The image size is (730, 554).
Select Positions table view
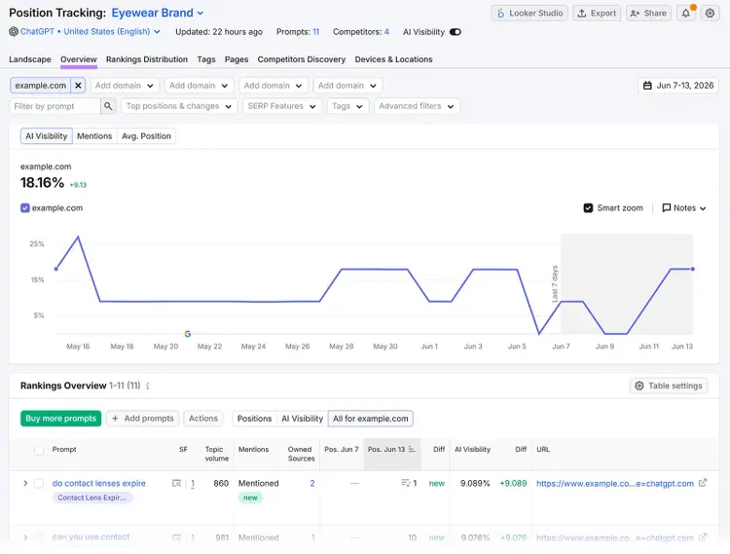[254, 419]
